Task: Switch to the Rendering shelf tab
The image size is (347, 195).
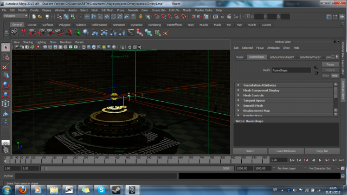Action: tap(155, 25)
